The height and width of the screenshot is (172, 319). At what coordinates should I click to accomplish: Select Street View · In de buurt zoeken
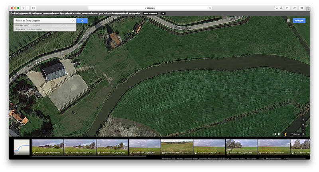pyautogui.click(x=45, y=29)
